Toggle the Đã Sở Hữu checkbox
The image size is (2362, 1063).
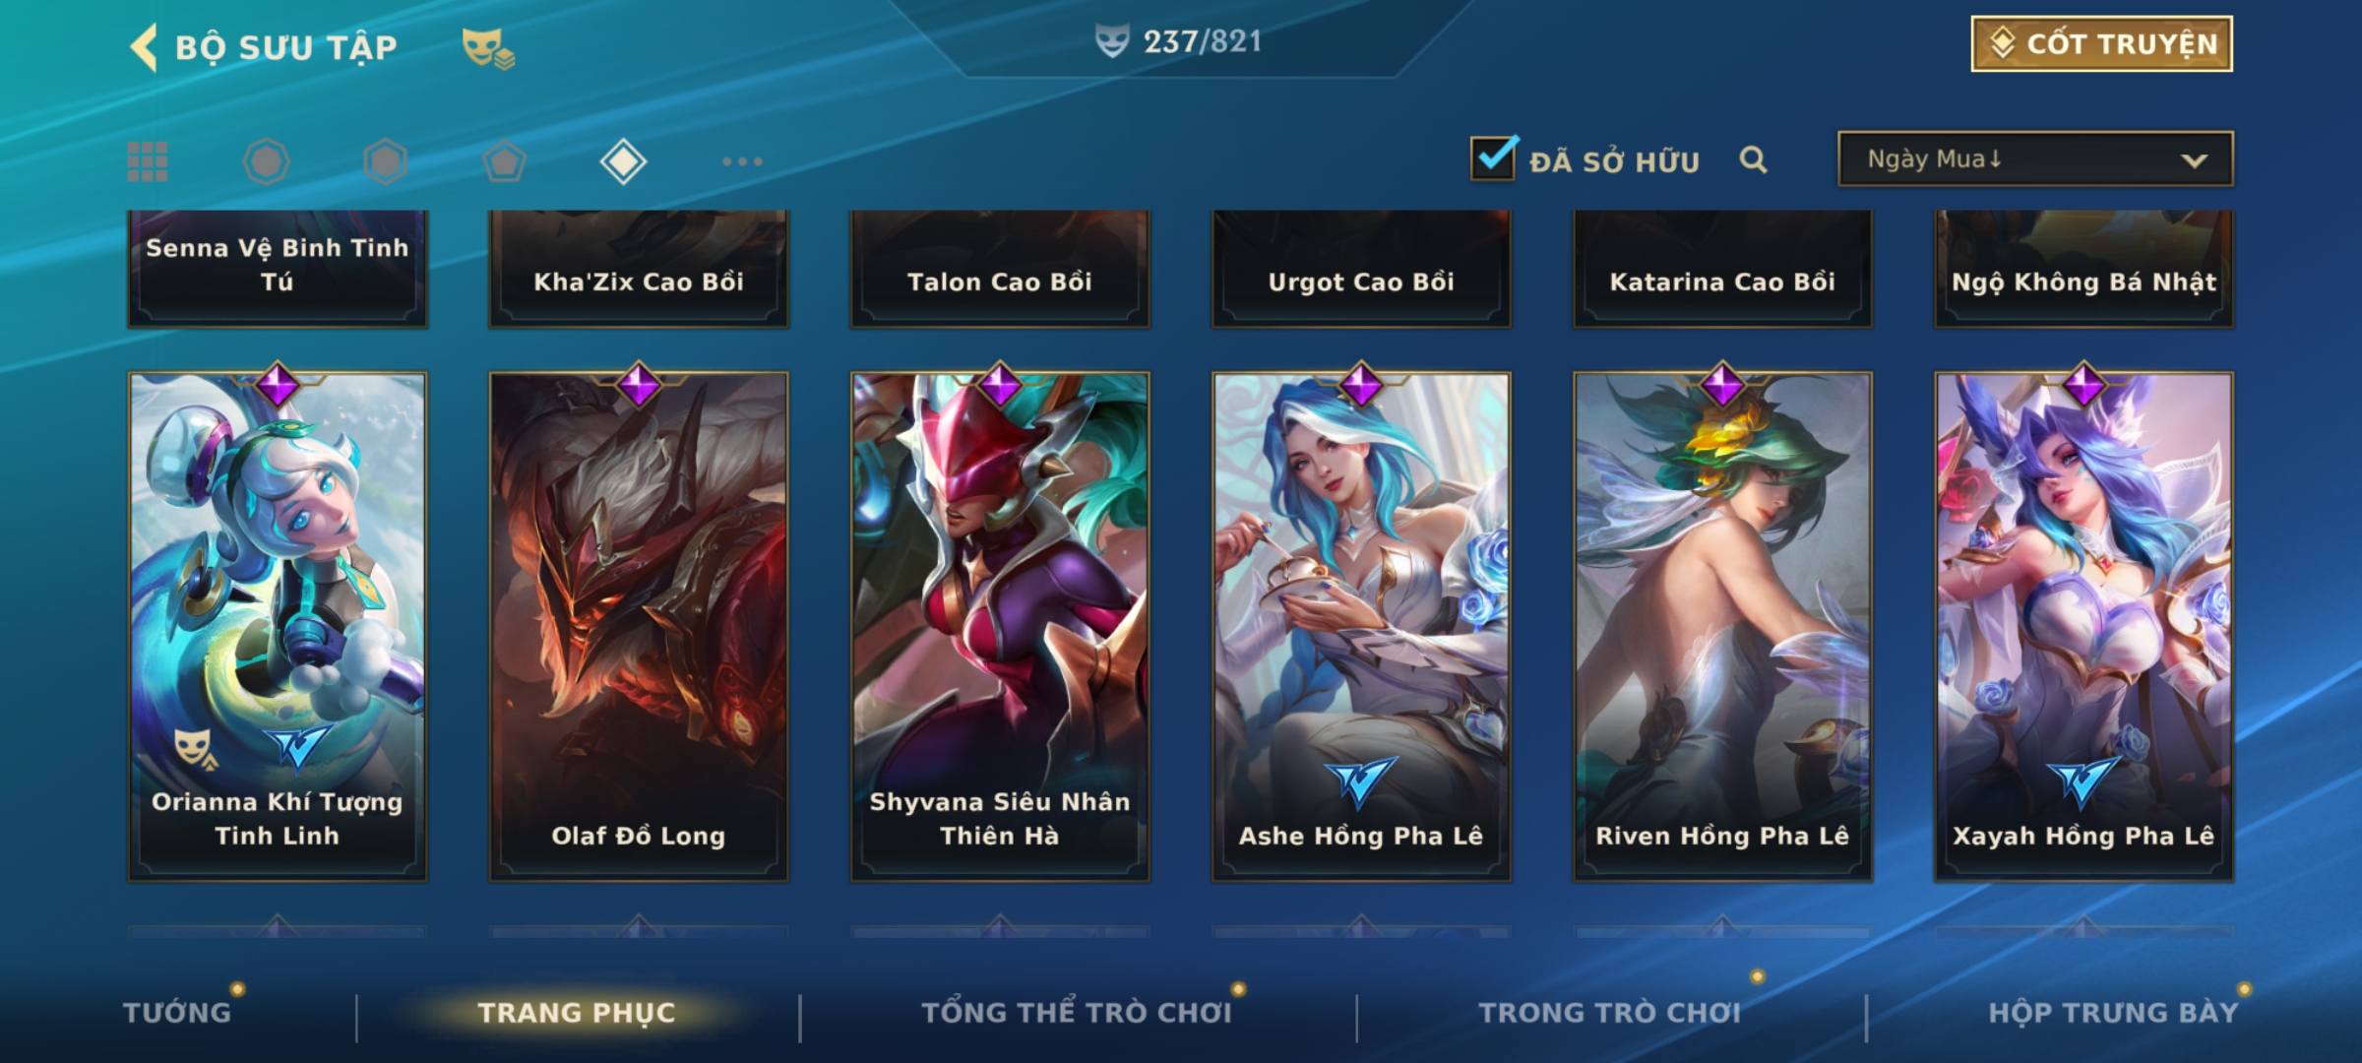click(x=1494, y=157)
